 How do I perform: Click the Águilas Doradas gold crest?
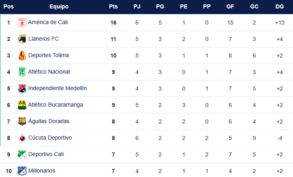point(22,121)
